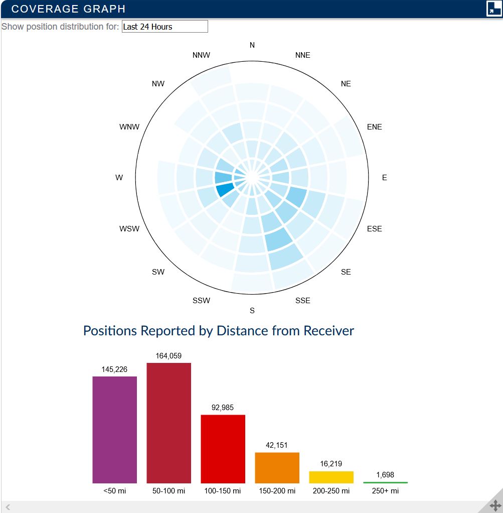Click the SE compass label
This screenshot has height=513, width=503.
click(346, 272)
